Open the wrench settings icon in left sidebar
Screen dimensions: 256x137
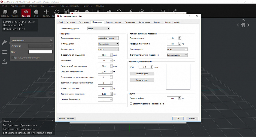click(4, 42)
